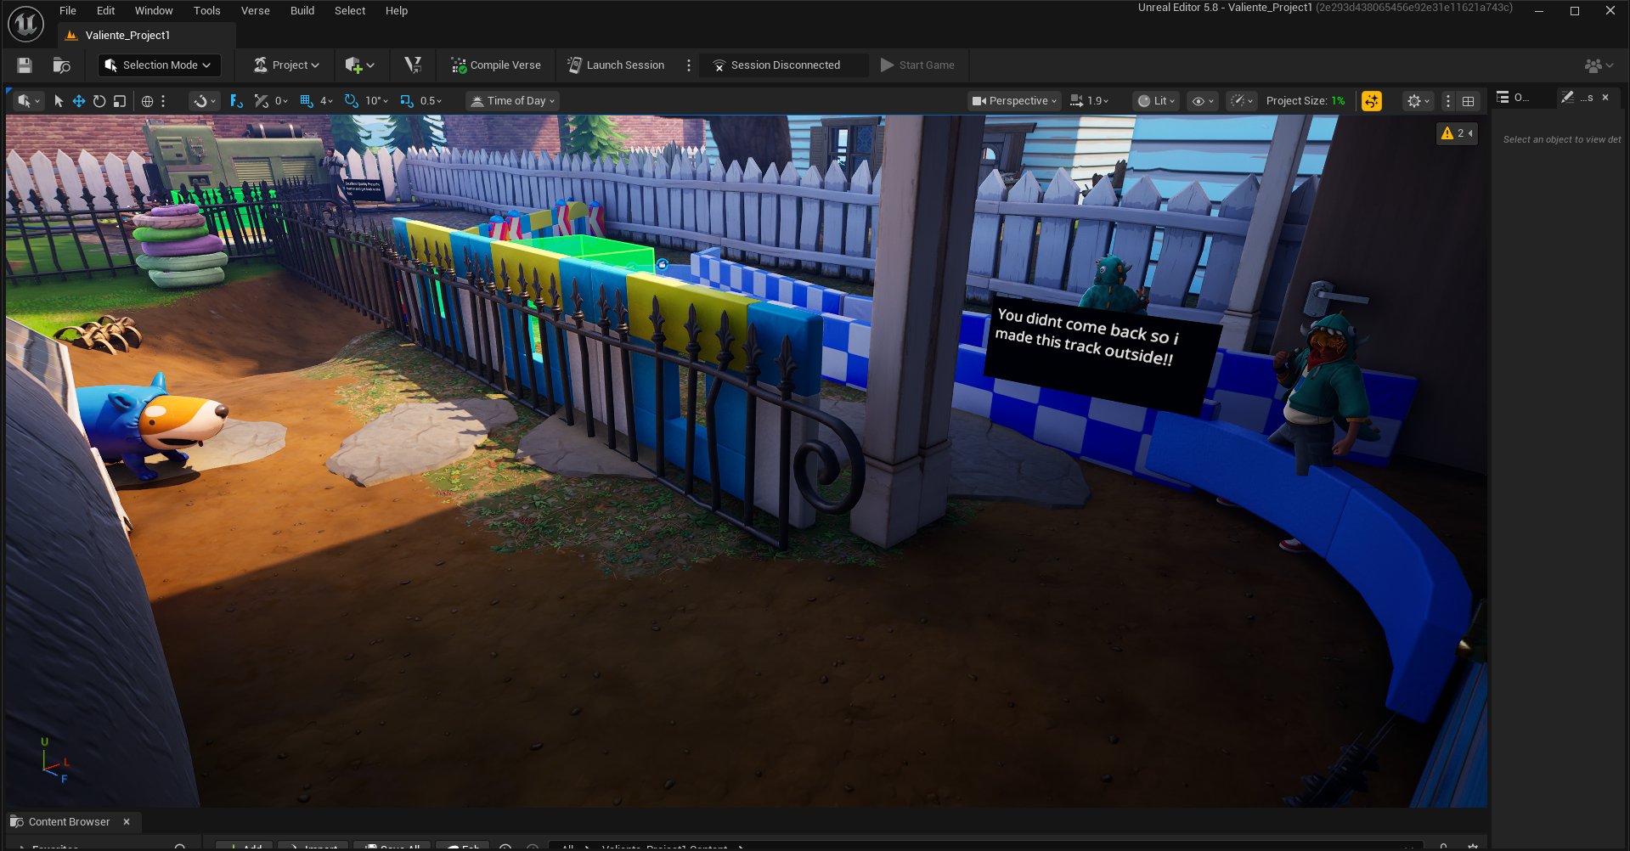Click the Content Browser tab
The width and height of the screenshot is (1630, 851).
70,822
